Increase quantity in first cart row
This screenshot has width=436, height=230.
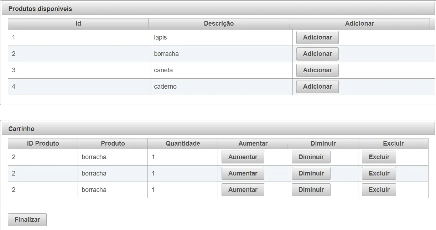[243, 157]
